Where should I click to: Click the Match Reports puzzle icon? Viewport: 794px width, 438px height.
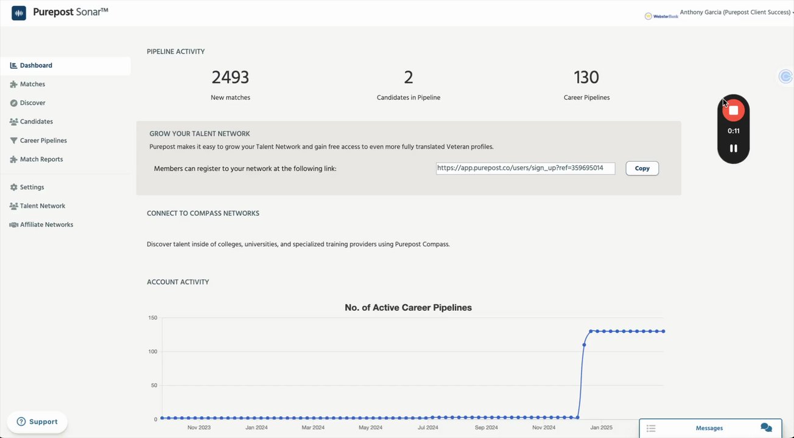[13, 159]
